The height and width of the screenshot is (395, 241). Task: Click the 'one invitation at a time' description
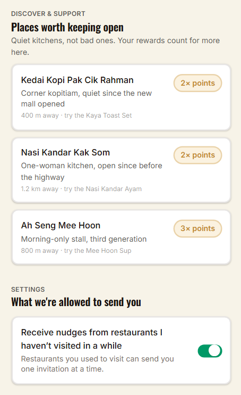pos(98,364)
